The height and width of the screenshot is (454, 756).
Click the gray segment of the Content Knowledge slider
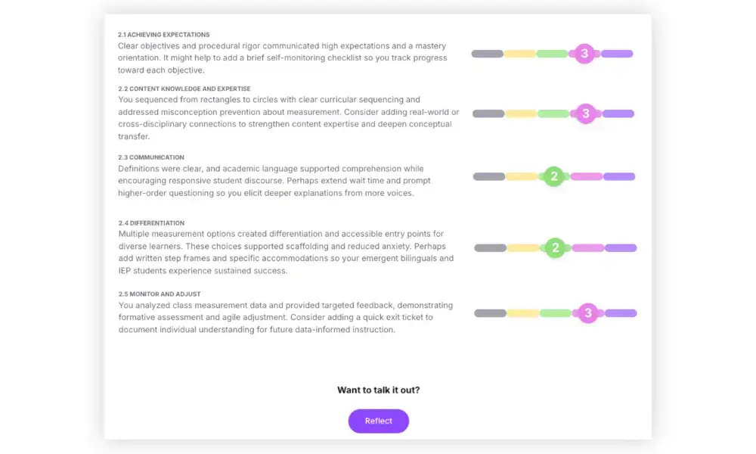[x=488, y=113]
